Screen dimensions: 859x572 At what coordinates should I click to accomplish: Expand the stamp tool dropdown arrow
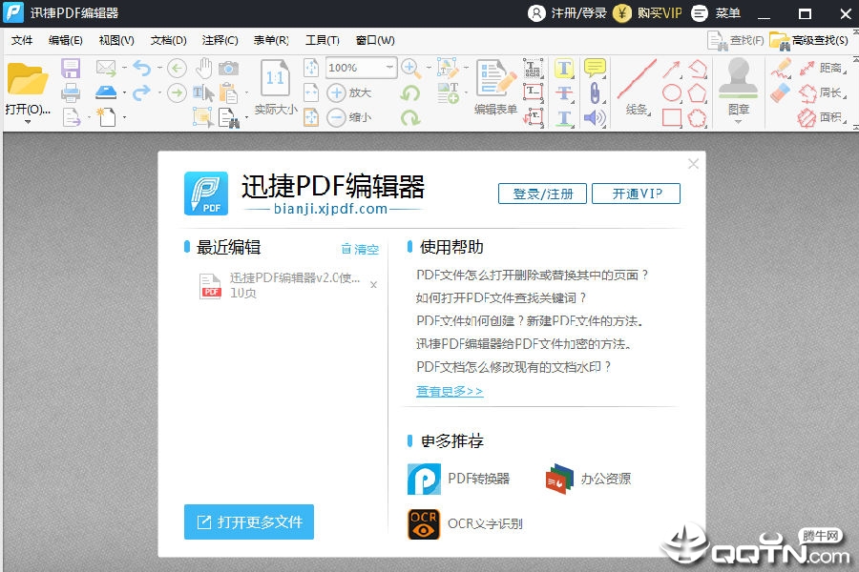point(738,122)
